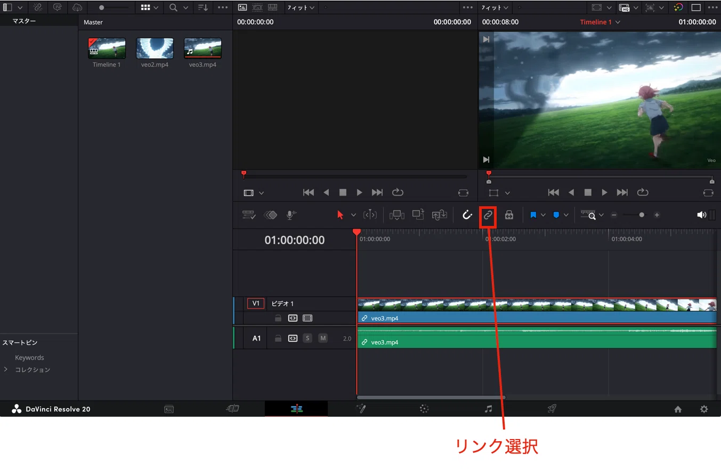This screenshot has width=721, height=470.
Task: Switch to the Color page tab
Action: pyautogui.click(x=424, y=409)
